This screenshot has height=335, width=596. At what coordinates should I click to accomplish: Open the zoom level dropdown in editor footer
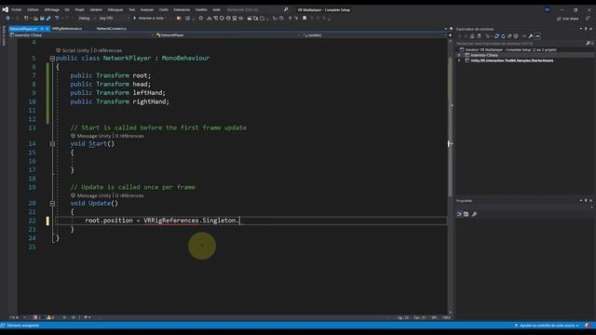(17, 317)
